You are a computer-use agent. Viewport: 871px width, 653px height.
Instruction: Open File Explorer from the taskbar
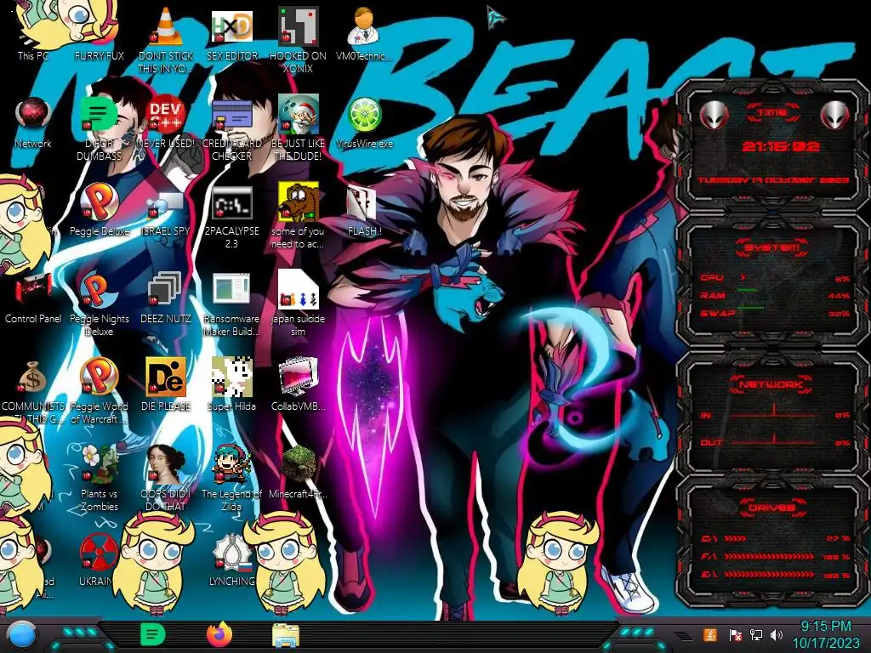tap(286, 636)
